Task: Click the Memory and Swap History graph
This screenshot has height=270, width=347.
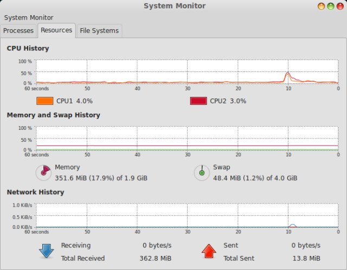Action: [187, 139]
